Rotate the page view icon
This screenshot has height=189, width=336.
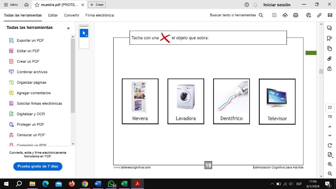coord(330,145)
